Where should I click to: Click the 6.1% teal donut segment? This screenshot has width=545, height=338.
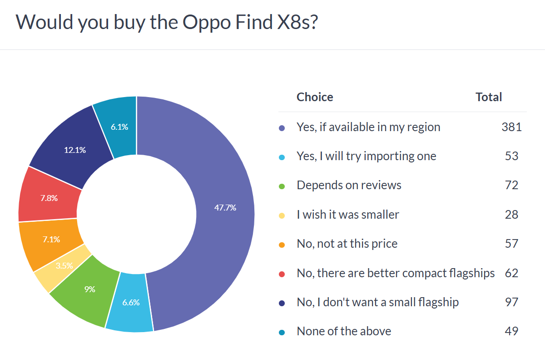(x=119, y=127)
